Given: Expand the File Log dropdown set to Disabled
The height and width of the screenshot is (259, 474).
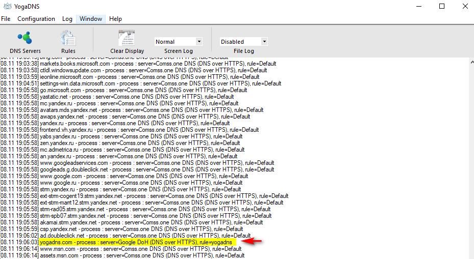Looking at the screenshot, I should [243, 42].
